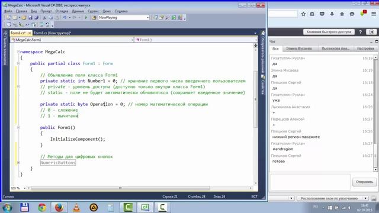Click New Project icon in Visual C# toolbar
The image size is (379, 213).
tap(9, 18)
